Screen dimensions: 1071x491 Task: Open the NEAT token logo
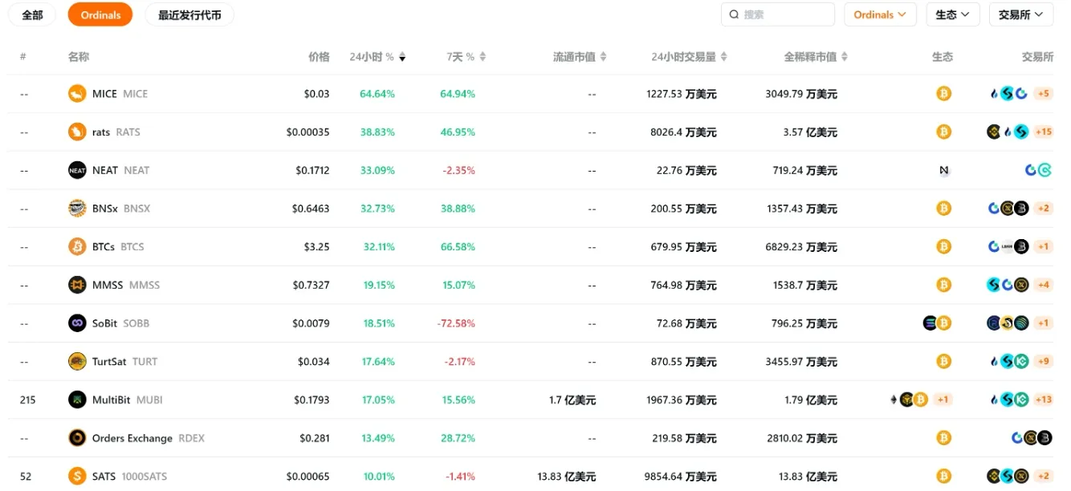pyautogui.click(x=77, y=170)
